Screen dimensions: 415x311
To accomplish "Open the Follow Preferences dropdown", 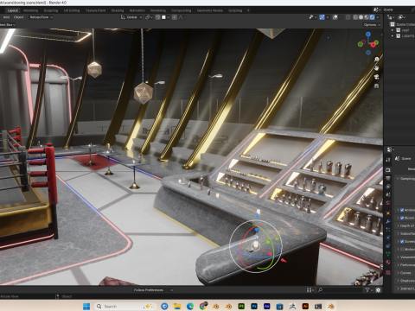I will 153,290.
